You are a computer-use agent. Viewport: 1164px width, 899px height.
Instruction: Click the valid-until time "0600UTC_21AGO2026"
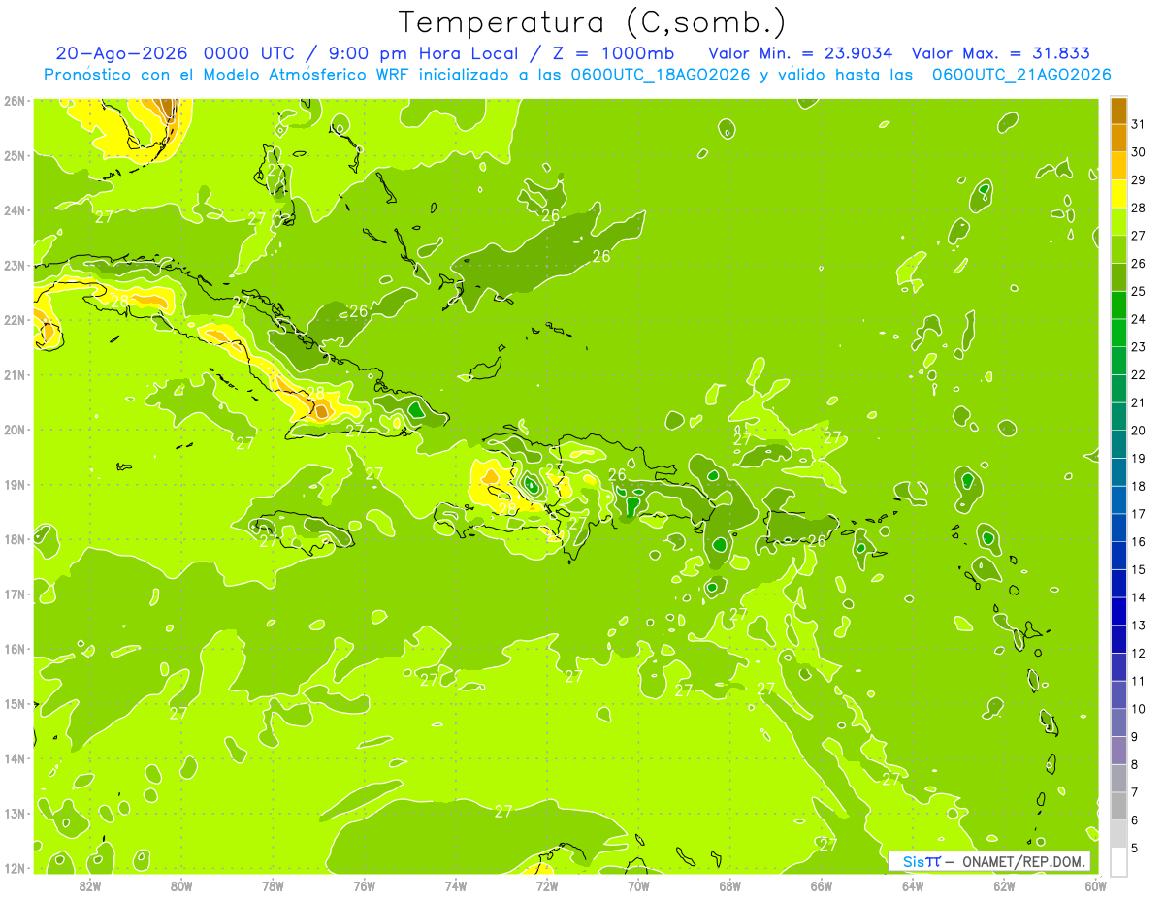1021,75
